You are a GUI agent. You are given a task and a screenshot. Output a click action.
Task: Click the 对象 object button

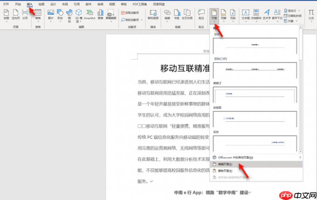click(289, 21)
